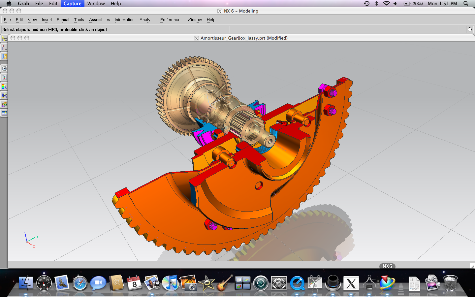Open the Roles tab with two people
The image size is (475, 297).
4,104
